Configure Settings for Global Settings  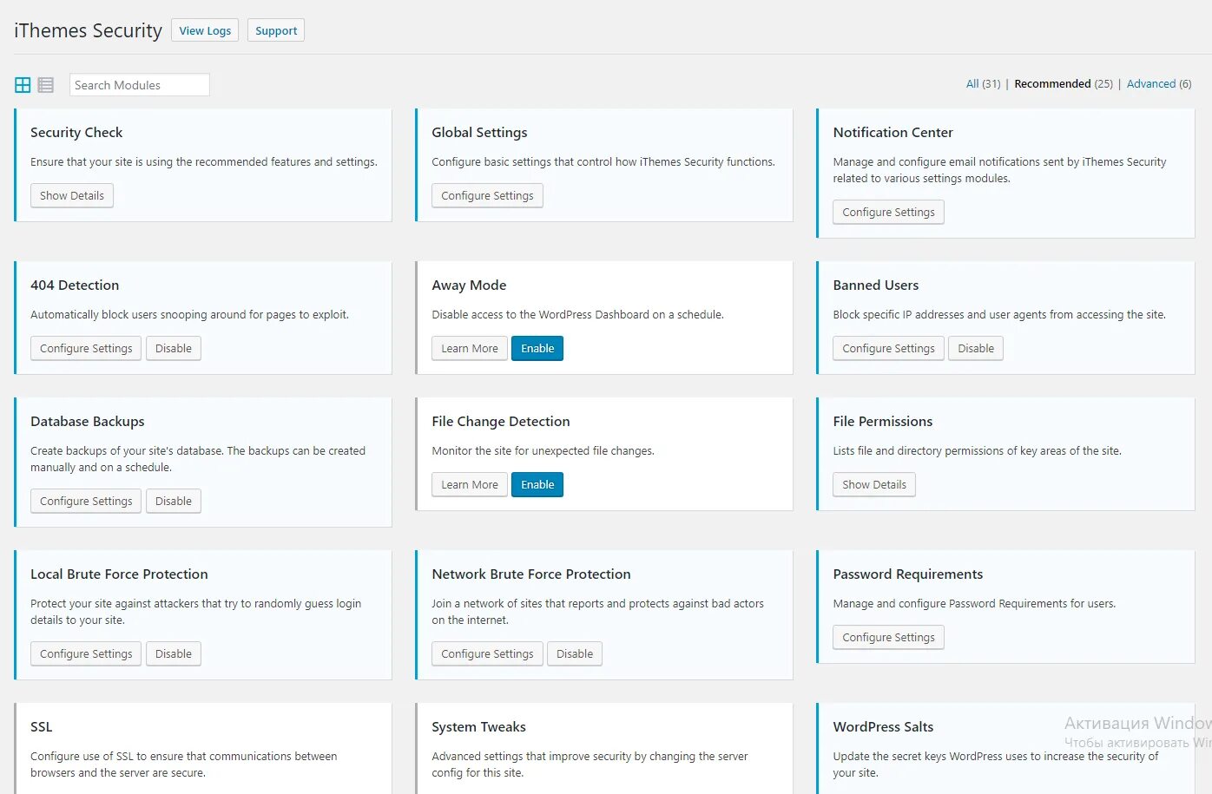click(487, 196)
